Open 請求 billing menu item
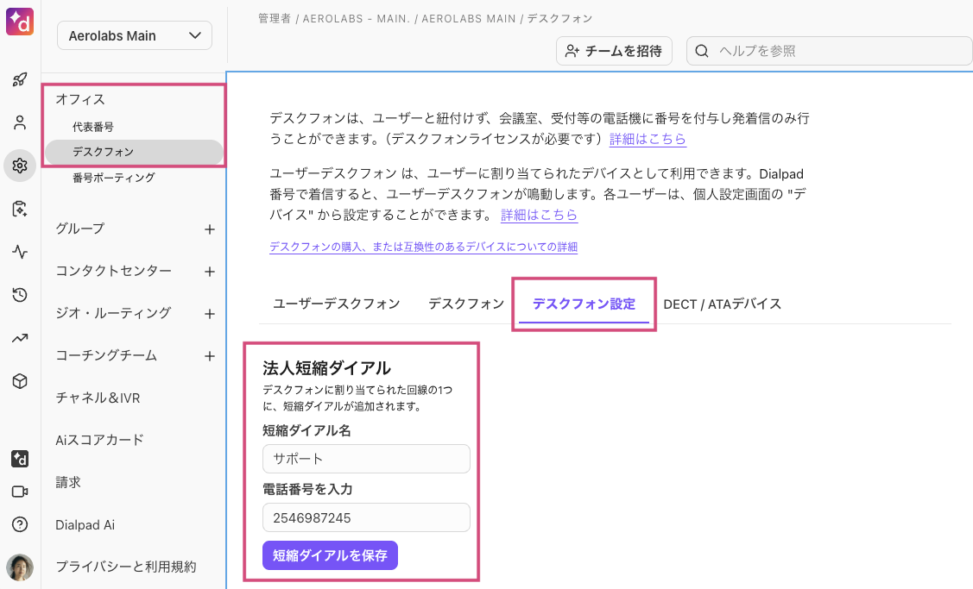The height and width of the screenshot is (589, 973). [x=68, y=482]
